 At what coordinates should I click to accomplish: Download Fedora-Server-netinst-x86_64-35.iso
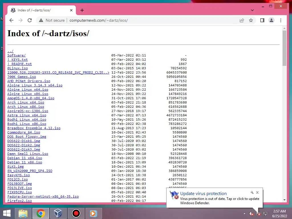[x=43, y=197]
